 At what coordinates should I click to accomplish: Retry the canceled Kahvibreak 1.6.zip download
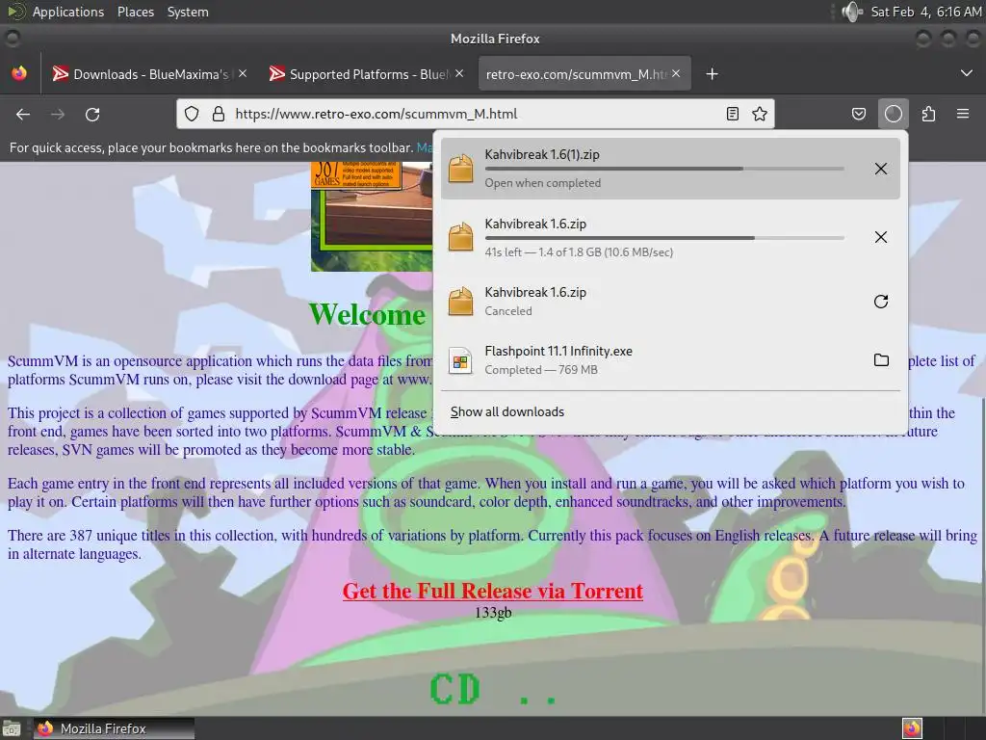[881, 302]
